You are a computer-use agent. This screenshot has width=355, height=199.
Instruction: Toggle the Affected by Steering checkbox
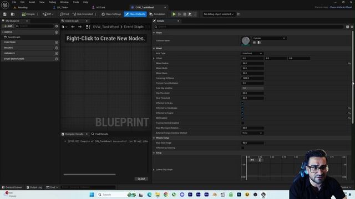(243, 148)
